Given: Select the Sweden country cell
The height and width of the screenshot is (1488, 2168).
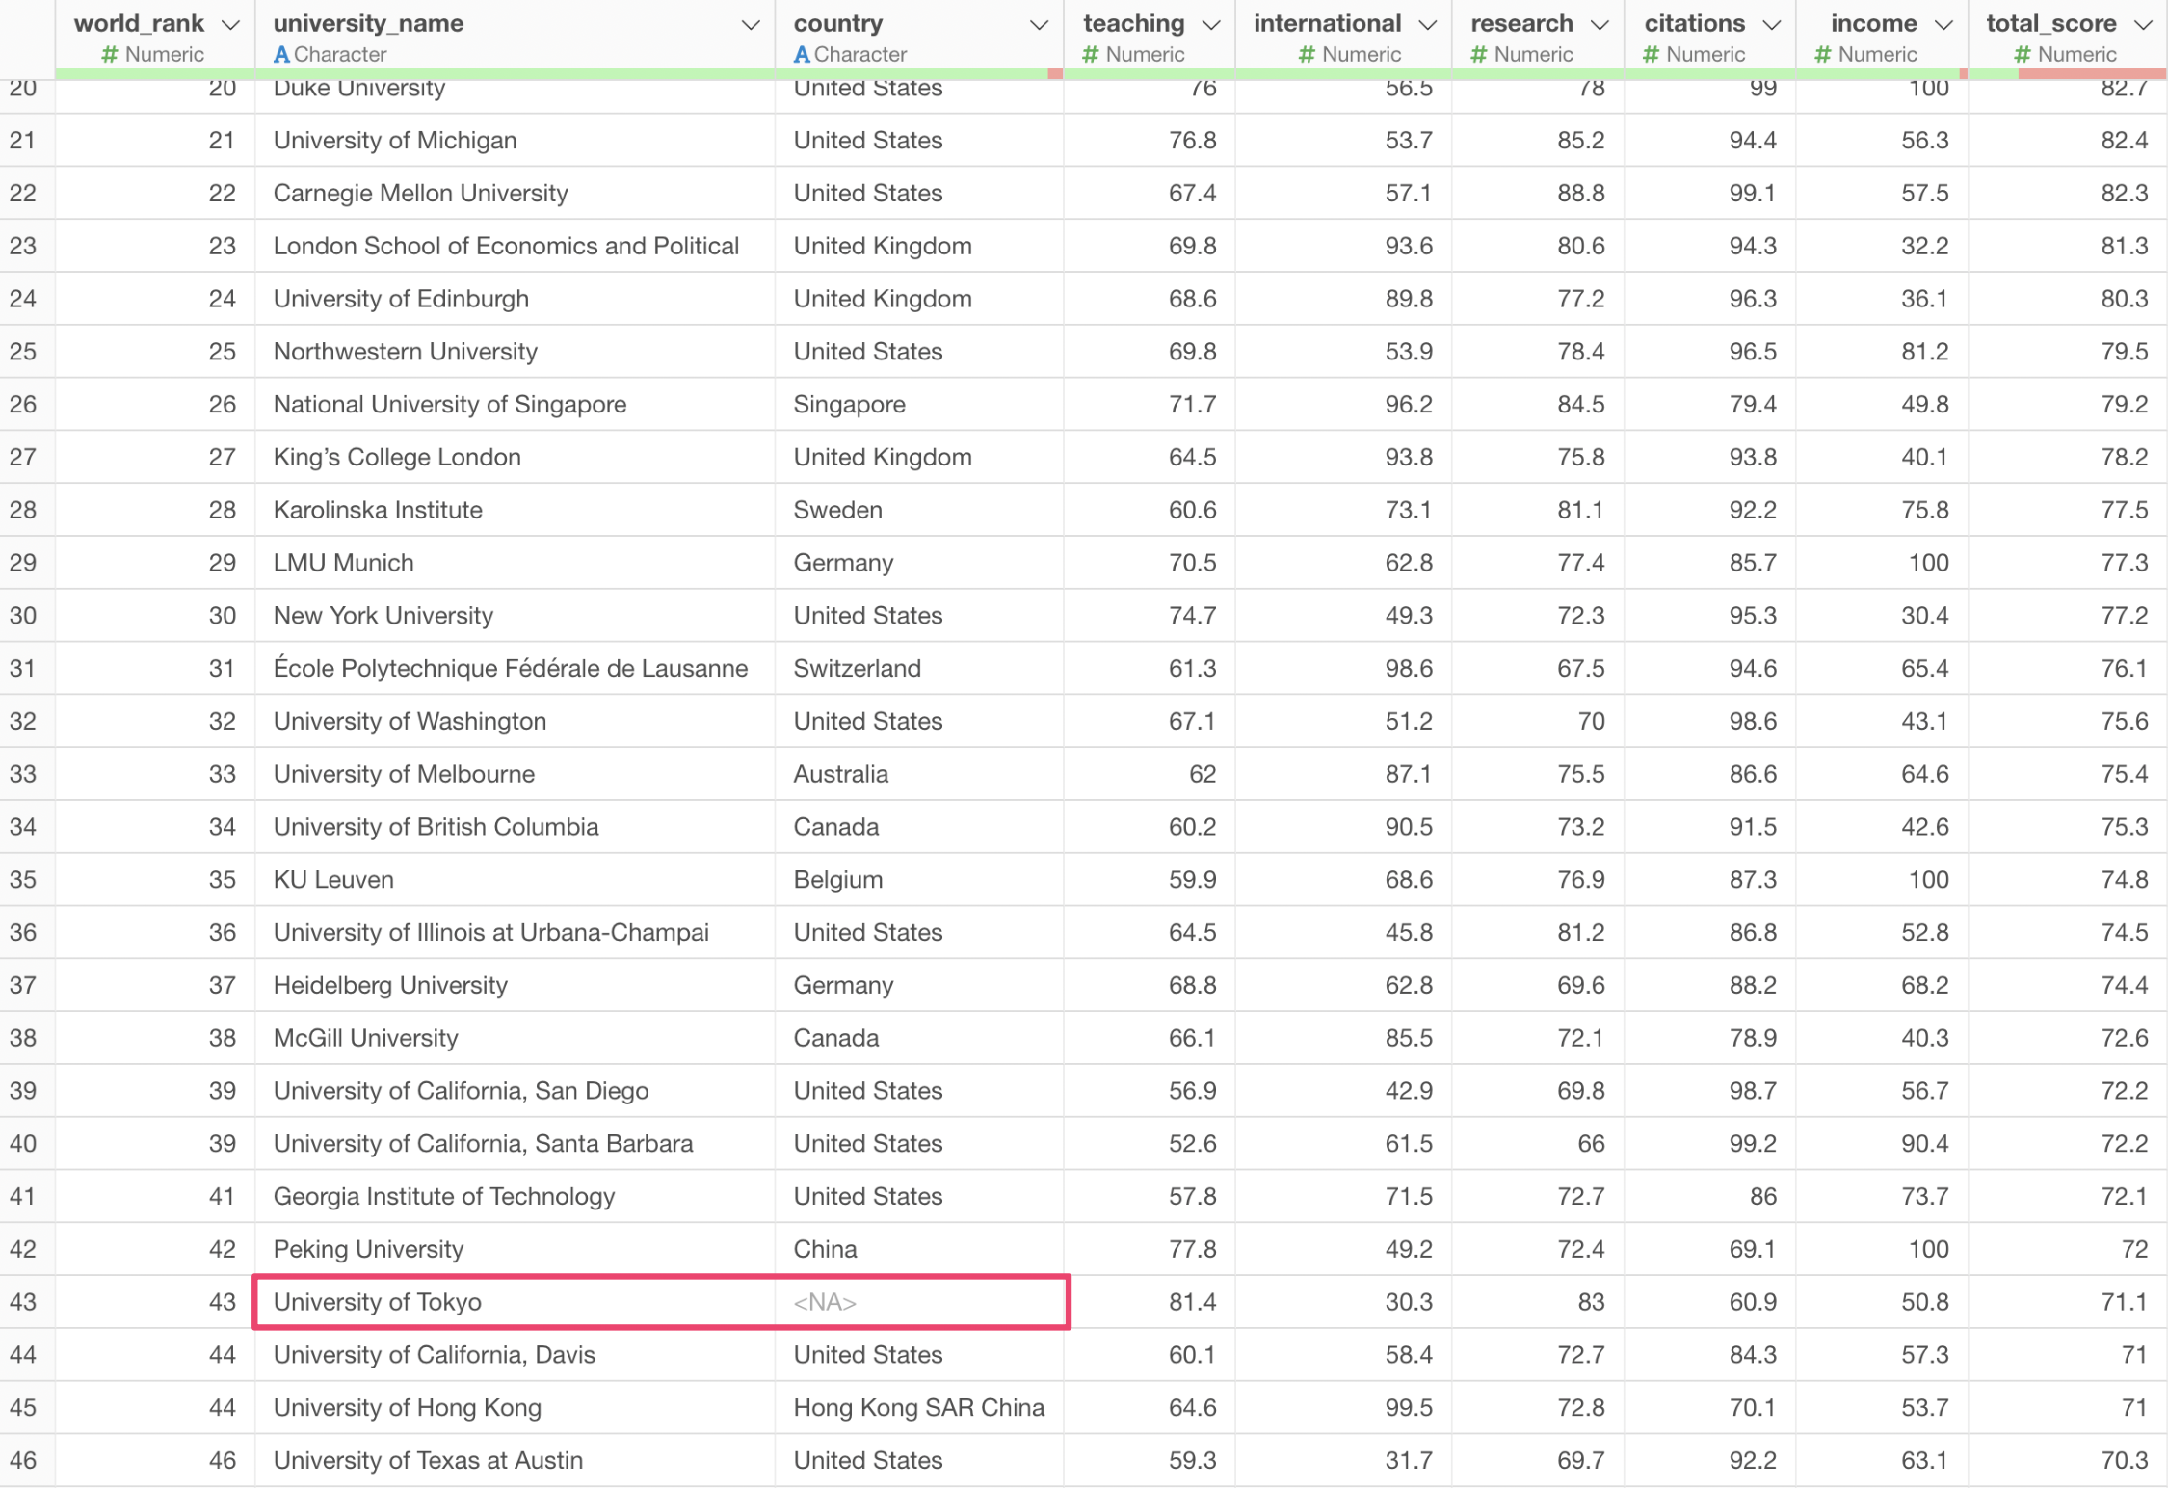Looking at the screenshot, I should [x=919, y=510].
